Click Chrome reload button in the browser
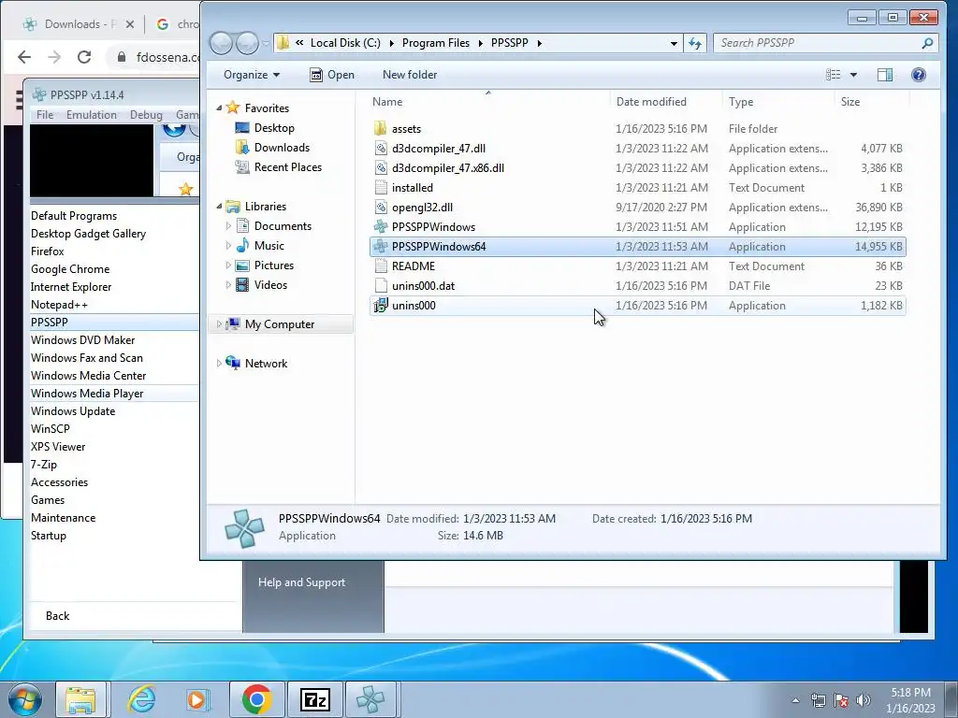The width and height of the screenshot is (958, 718). (84, 57)
